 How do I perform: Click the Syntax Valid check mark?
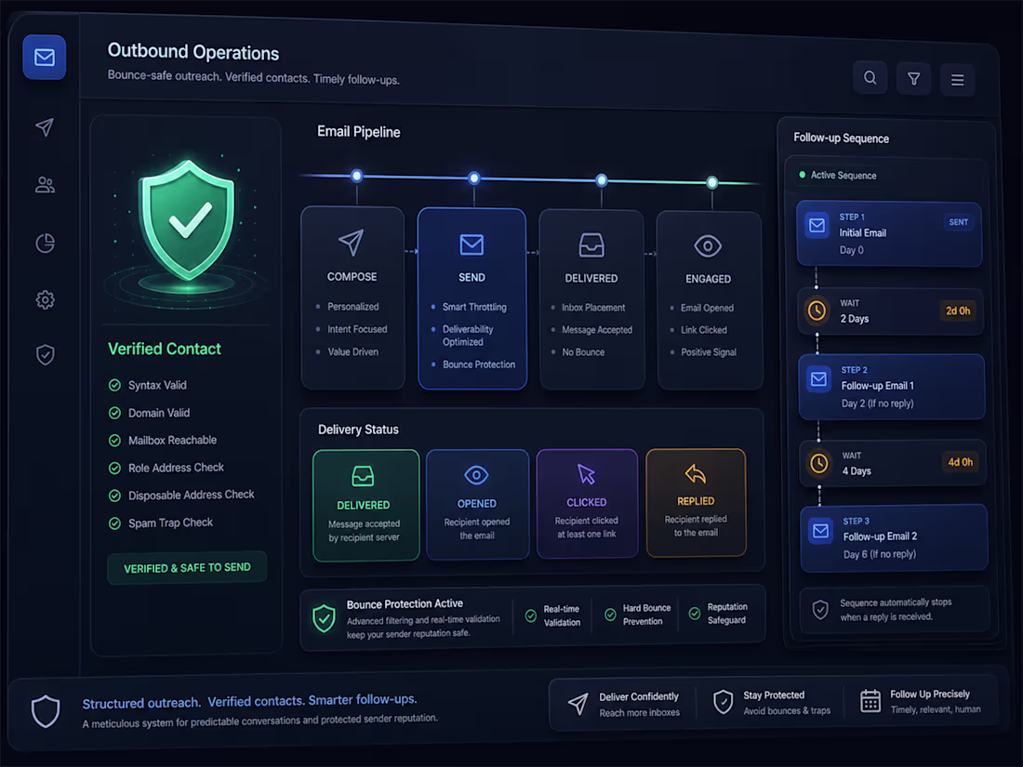(x=114, y=386)
